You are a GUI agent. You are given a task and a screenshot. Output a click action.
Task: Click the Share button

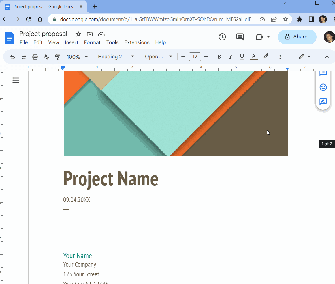297,37
